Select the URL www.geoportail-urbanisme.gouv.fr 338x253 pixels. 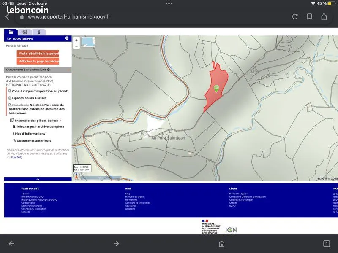point(69,17)
